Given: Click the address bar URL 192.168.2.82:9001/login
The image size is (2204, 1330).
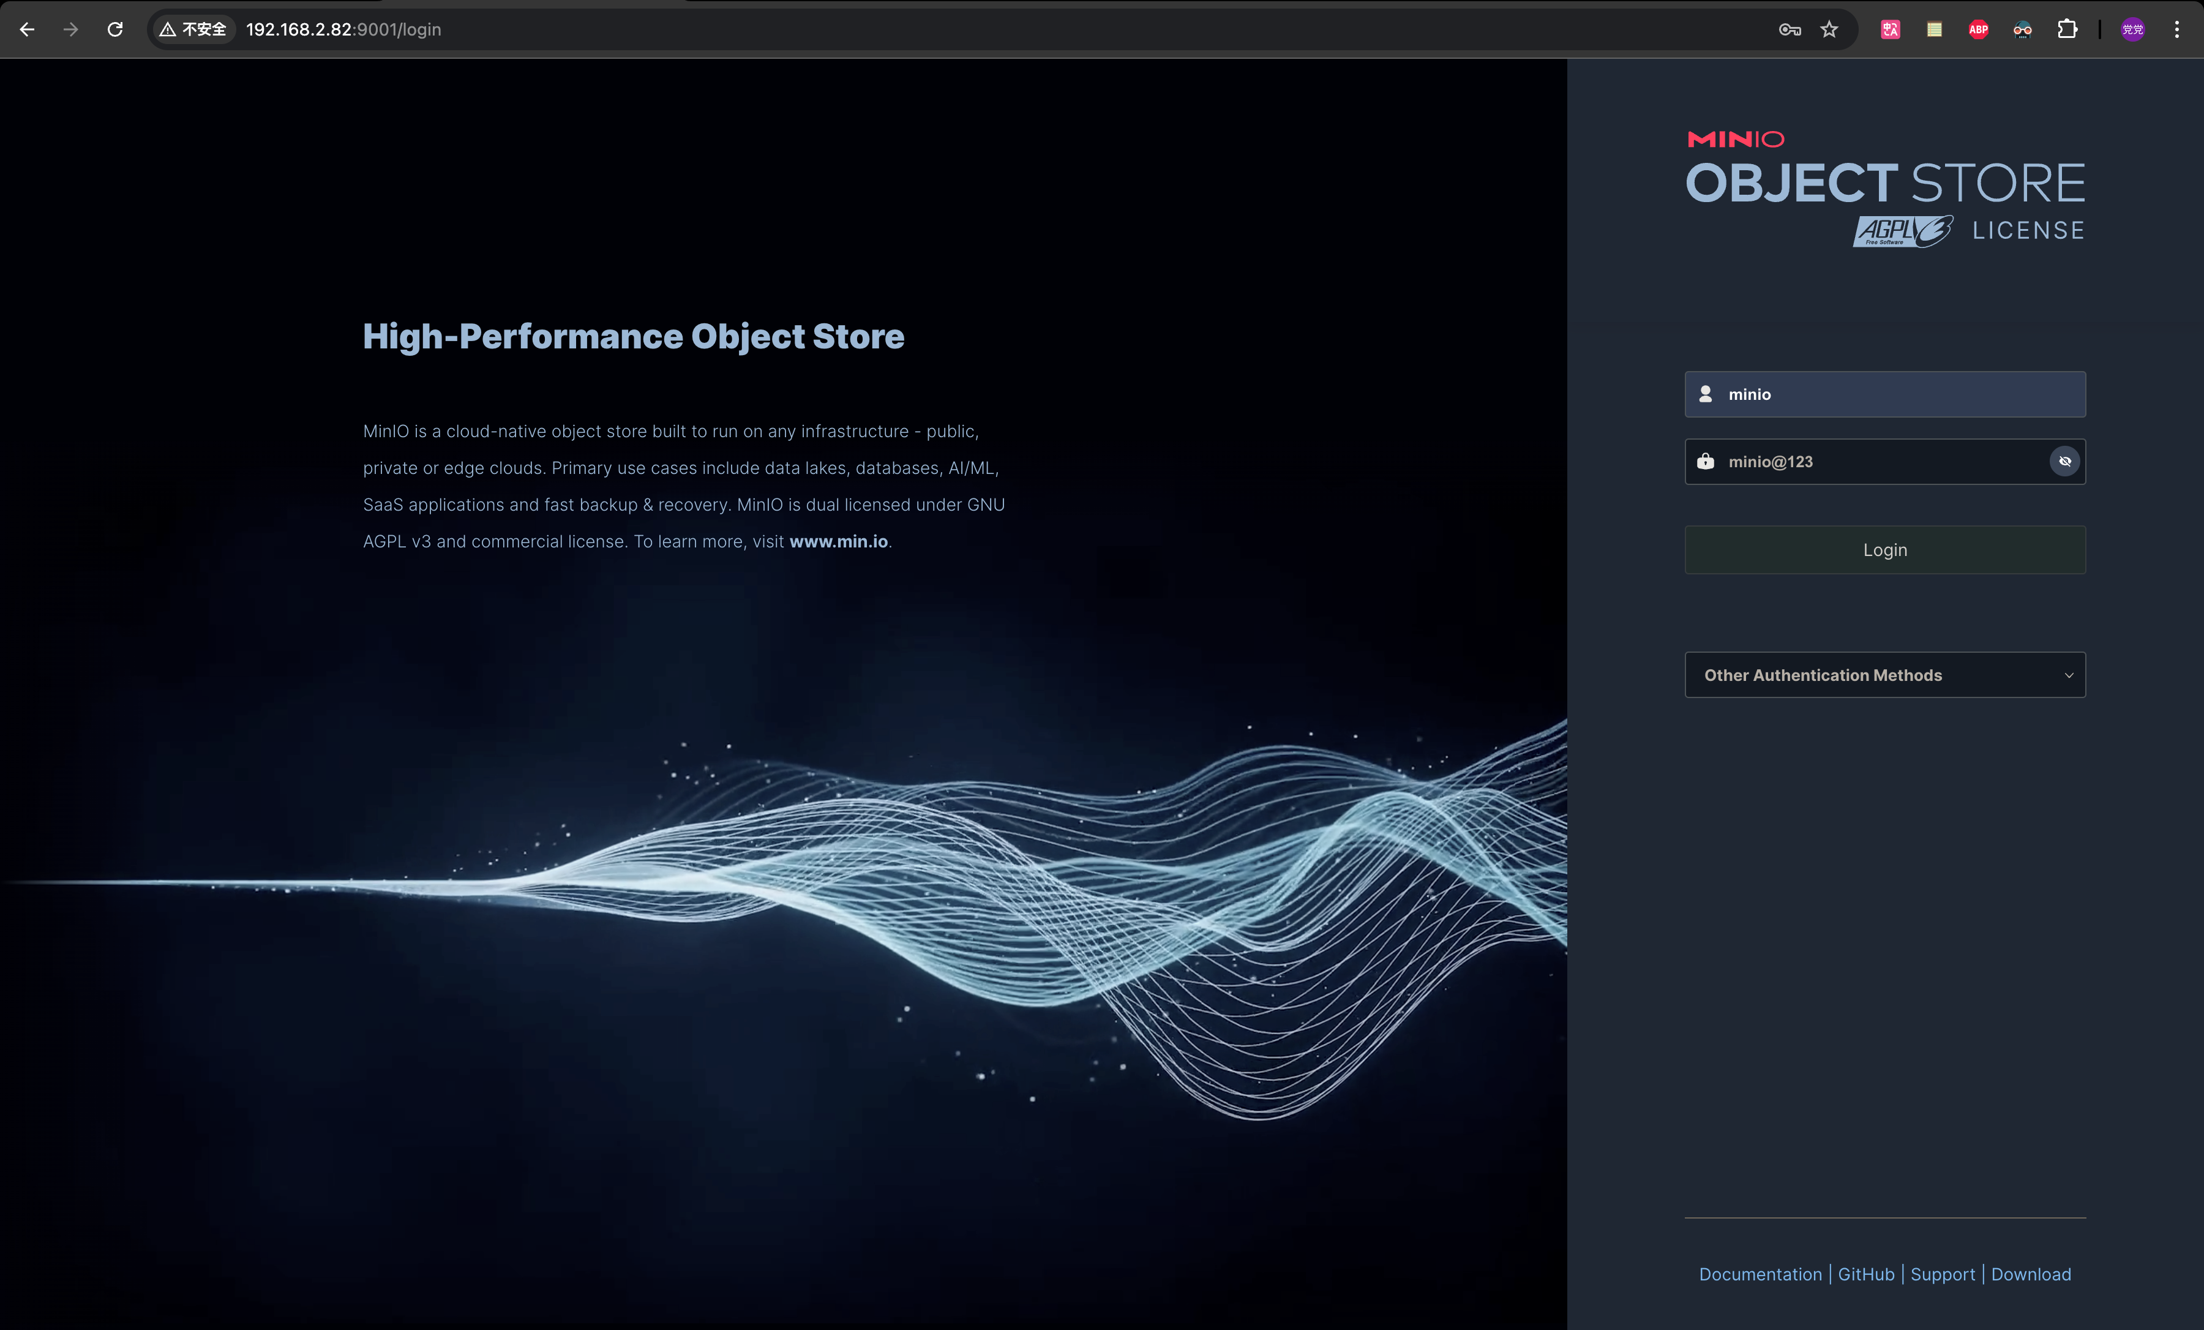Looking at the screenshot, I should 343,29.
